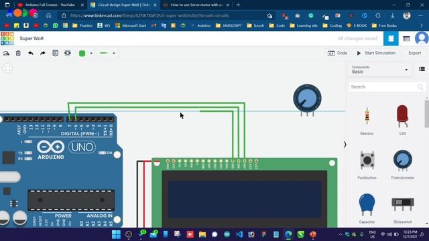Open a new browser tab

[238, 5]
